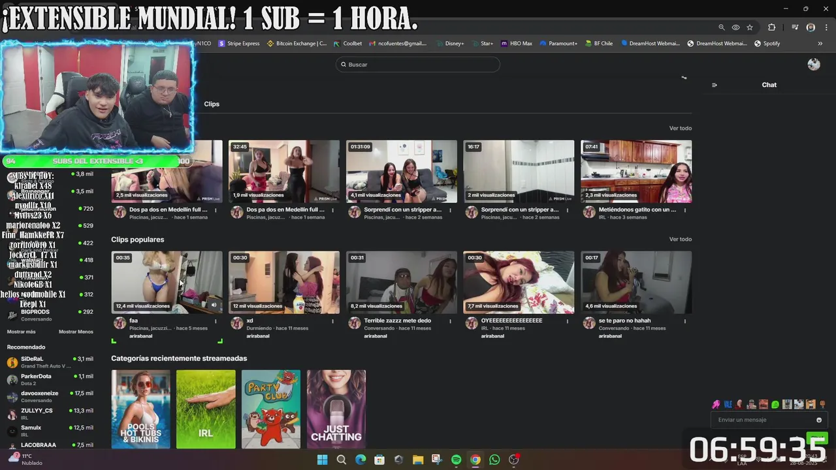The height and width of the screenshot is (470, 836).
Task: Open the IRL category card
Action: 206,409
